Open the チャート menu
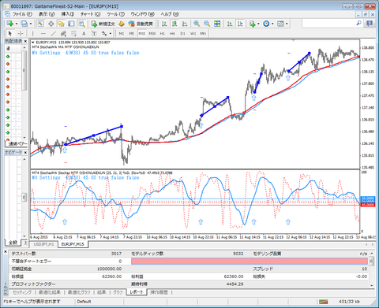Viewport: 379px width, 308px height. [x=91, y=14]
